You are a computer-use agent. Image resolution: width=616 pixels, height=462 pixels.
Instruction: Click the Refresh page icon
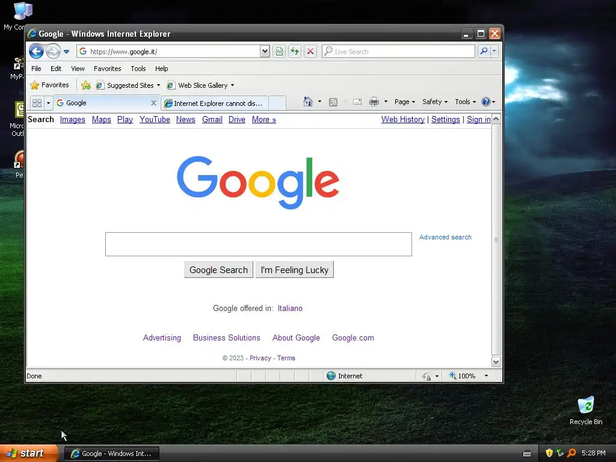[295, 52]
